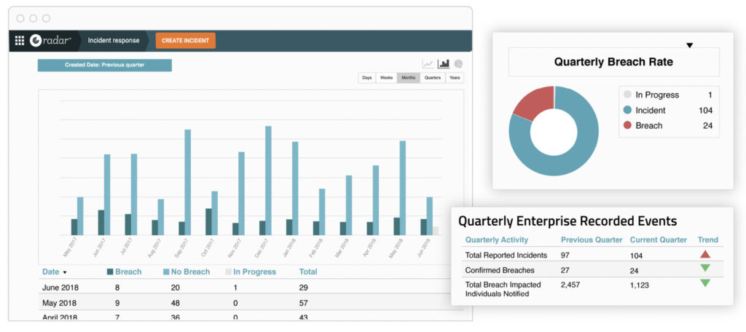Open the Incident response breadcrumb
746x332 pixels.
(x=109, y=41)
